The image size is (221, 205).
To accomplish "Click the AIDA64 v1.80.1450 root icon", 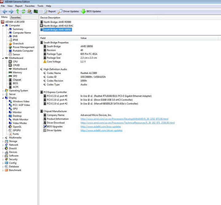I will [2, 22].
